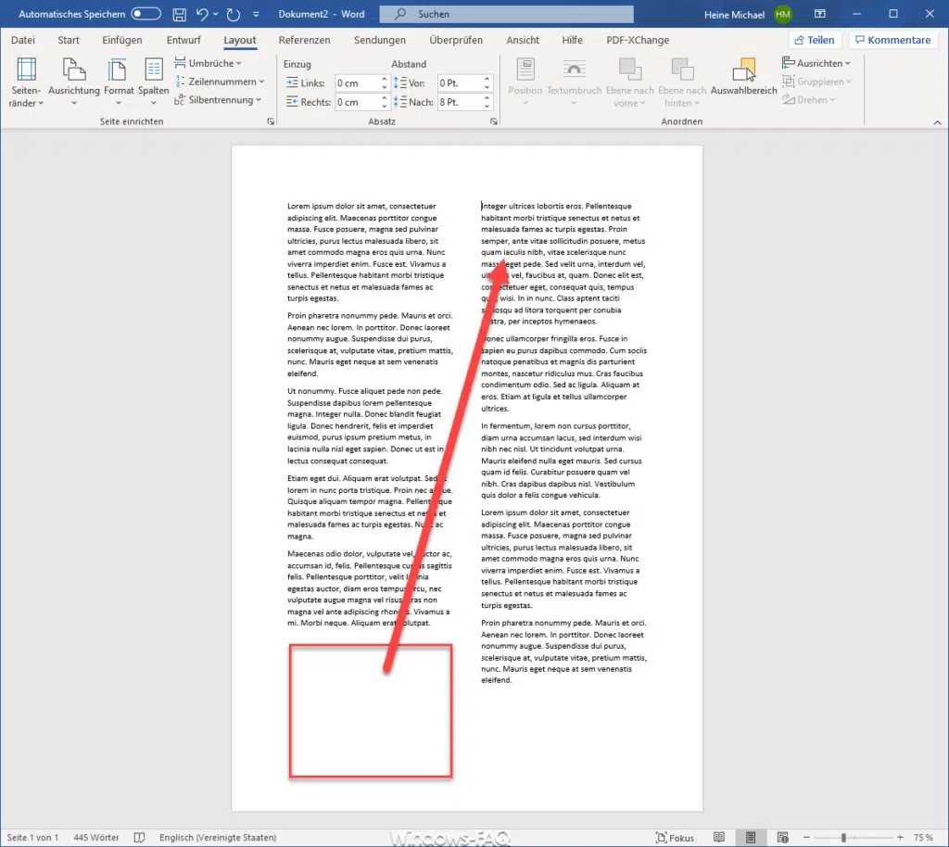Viewport: 949px width, 847px height.
Task: Open the Weblayout view icon
Action: click(x=783, y=837)
